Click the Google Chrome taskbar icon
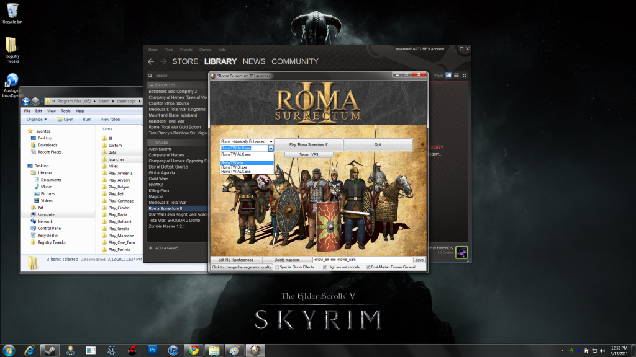This screenshot has width=636, height=357. click(193, 350)
